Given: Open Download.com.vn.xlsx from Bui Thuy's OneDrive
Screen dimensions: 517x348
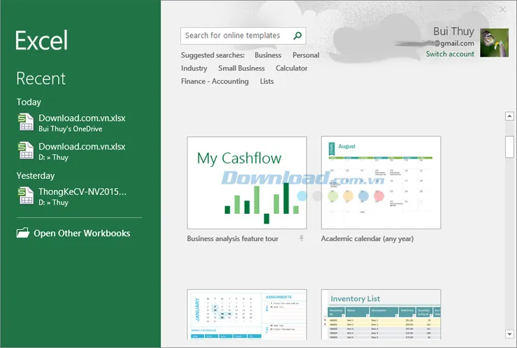Looking at the screenshot, I should click(x=71, y=123).
